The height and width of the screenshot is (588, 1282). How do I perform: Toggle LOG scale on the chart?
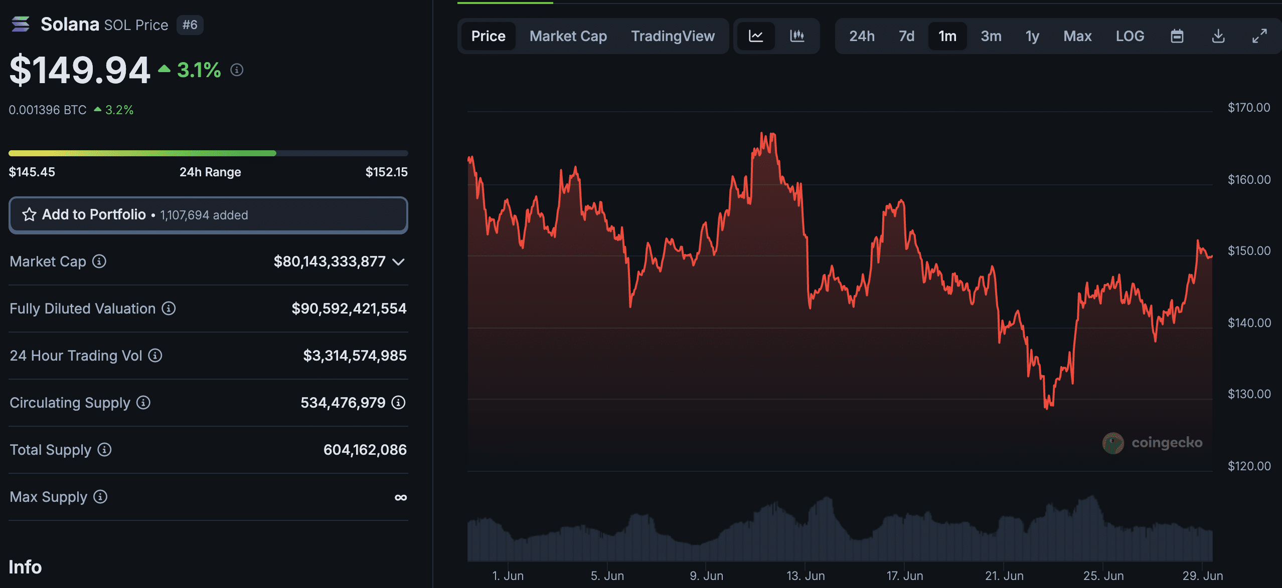click(1130, 36)
